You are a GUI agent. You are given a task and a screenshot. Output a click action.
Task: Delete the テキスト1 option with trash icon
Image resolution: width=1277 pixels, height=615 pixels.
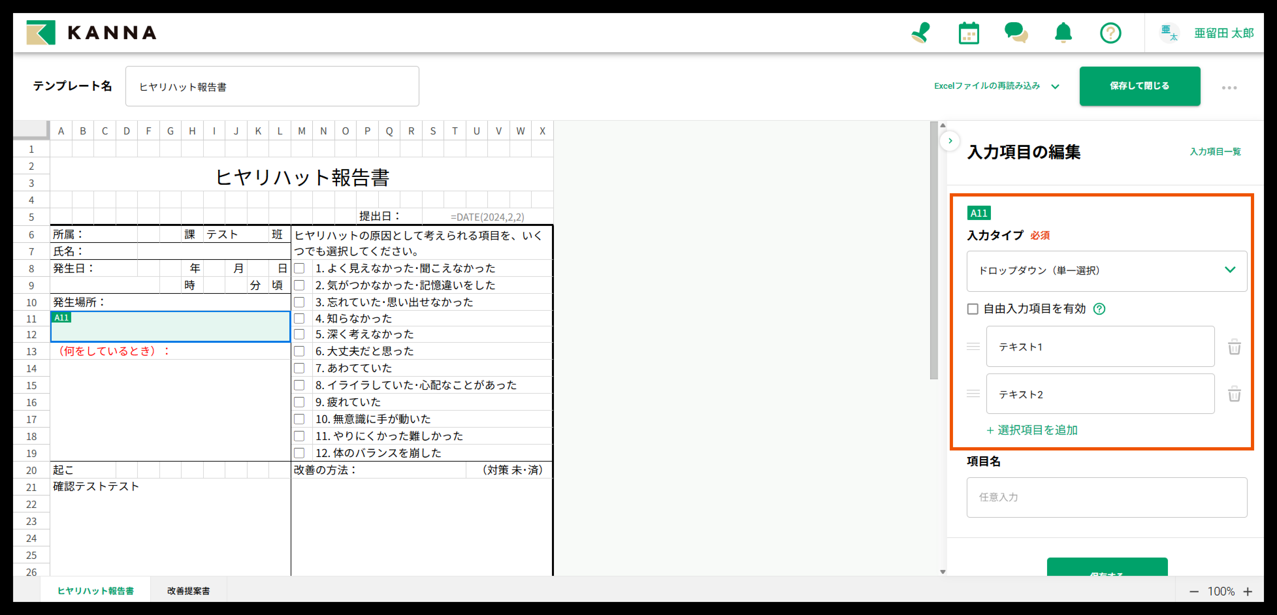pos(1234,347)
